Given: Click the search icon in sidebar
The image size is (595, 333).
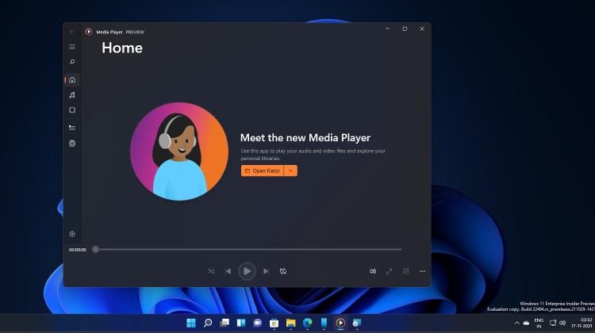Looking at the screenshot, I should [72, 62].
